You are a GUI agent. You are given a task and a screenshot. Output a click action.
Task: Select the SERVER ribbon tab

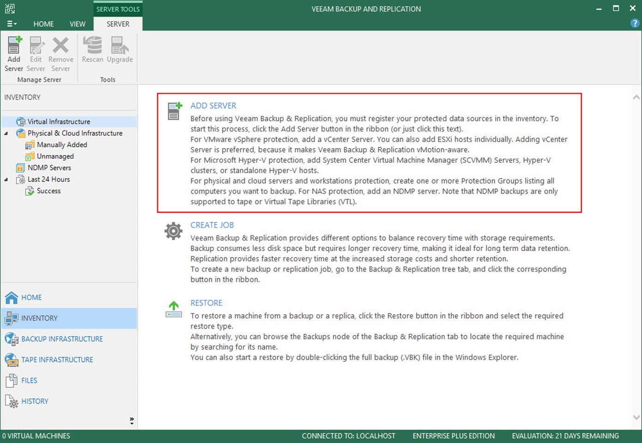(x=118, y=24)
